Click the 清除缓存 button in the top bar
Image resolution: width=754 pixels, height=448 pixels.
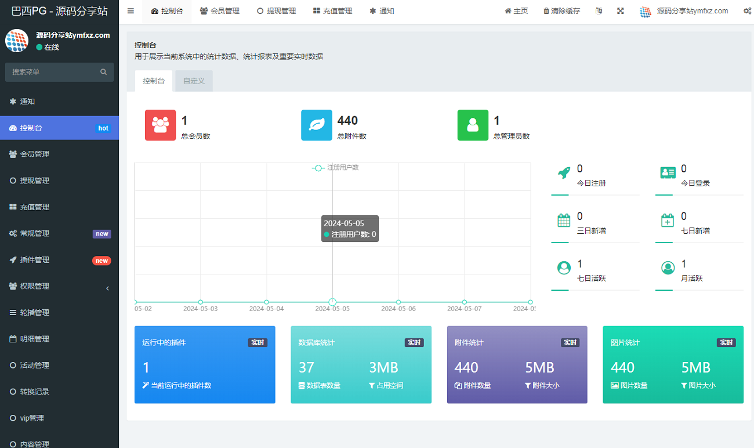(561, 11)
